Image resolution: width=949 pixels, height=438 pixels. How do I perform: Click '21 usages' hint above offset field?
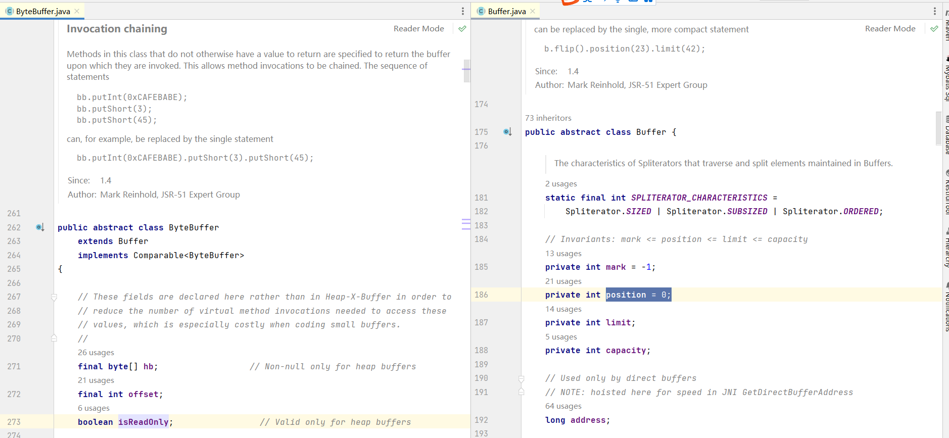96,380
